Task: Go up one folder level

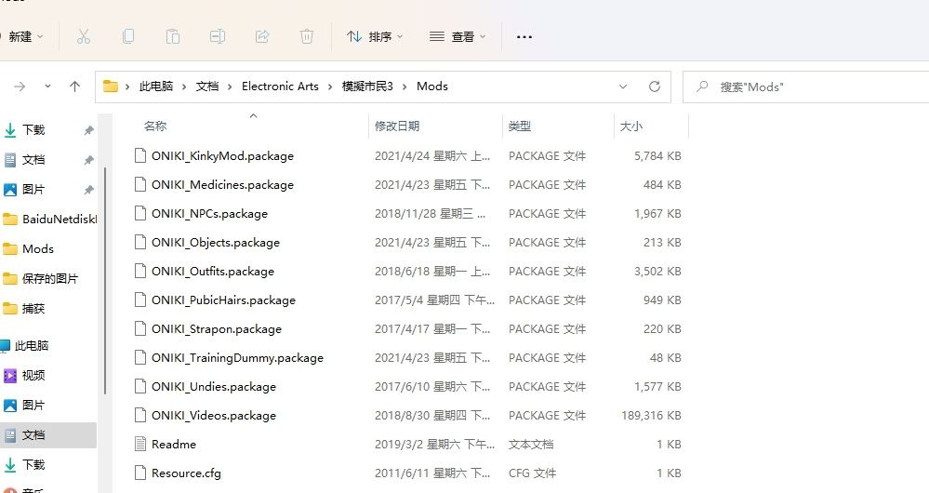Action: [x=74, y=87]
